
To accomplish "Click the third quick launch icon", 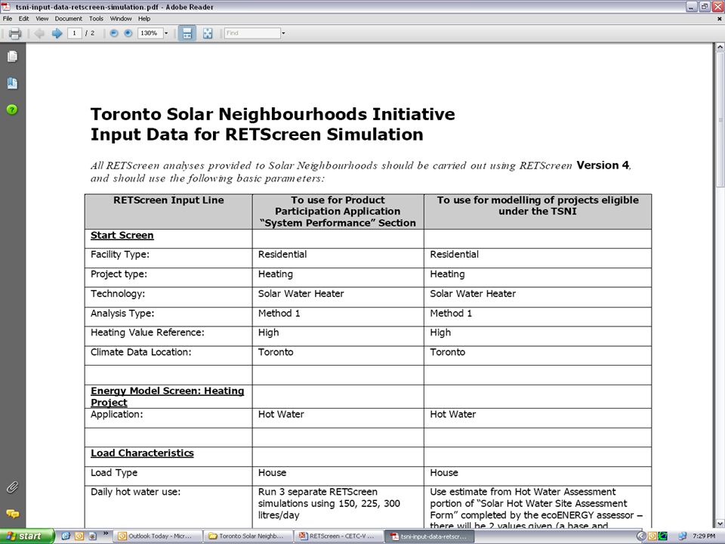I will click(x=92, y=536).
